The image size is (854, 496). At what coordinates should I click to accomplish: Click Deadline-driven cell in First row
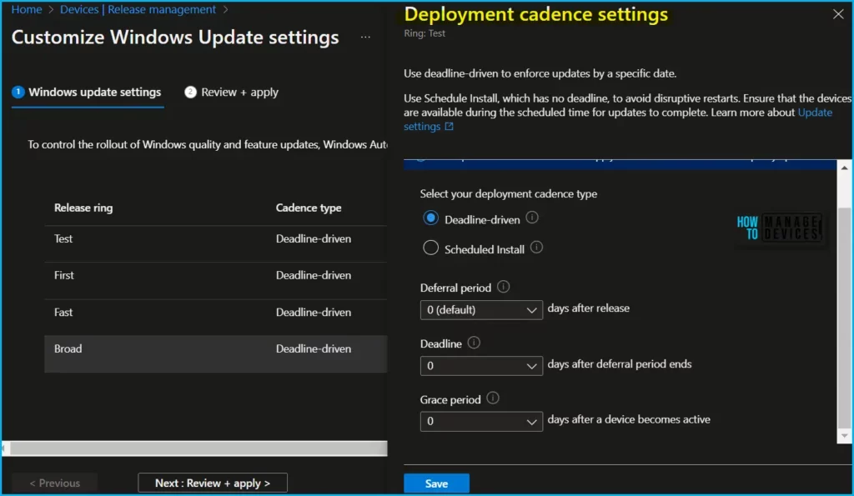click(314, 275)
